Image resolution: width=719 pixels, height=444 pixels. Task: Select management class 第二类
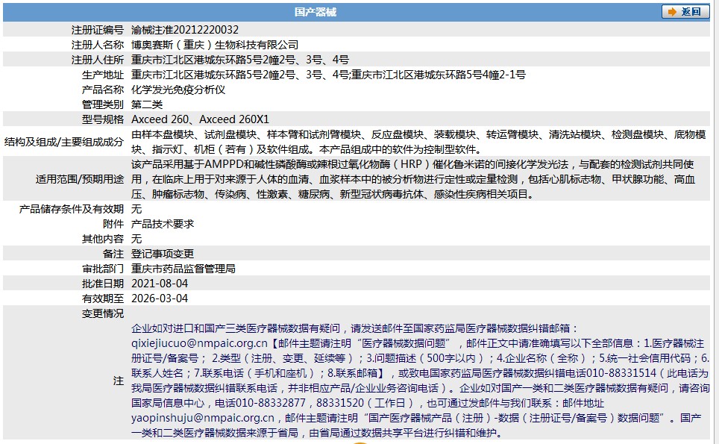[147, 104]
